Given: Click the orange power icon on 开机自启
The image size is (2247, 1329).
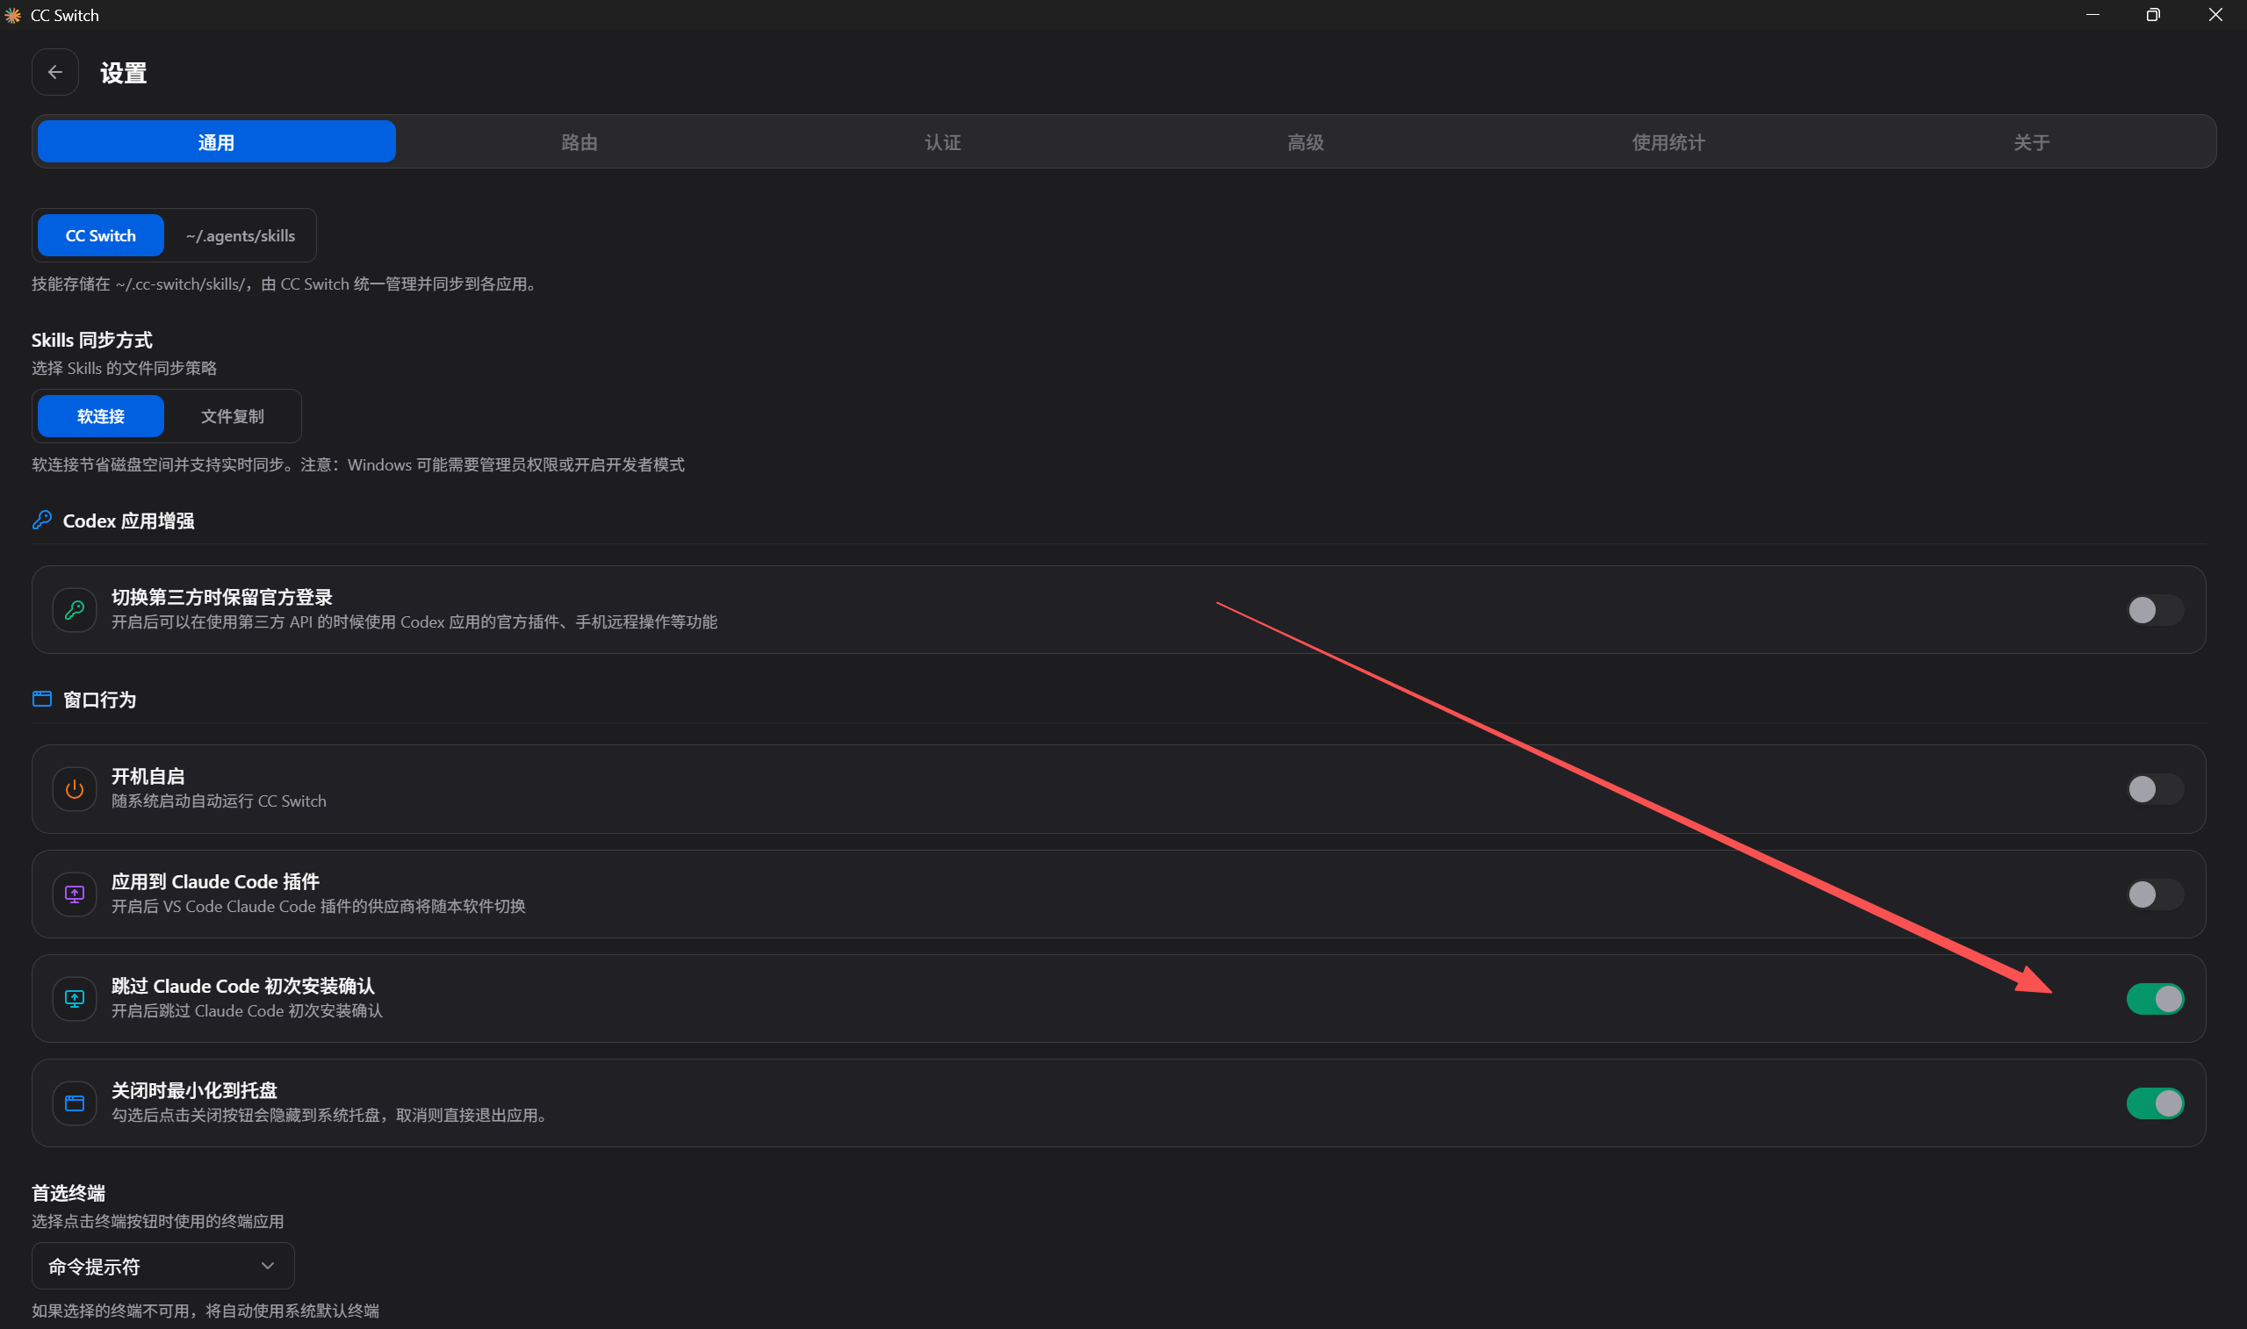Looking at the screenshot, I should tap(75, 789).
